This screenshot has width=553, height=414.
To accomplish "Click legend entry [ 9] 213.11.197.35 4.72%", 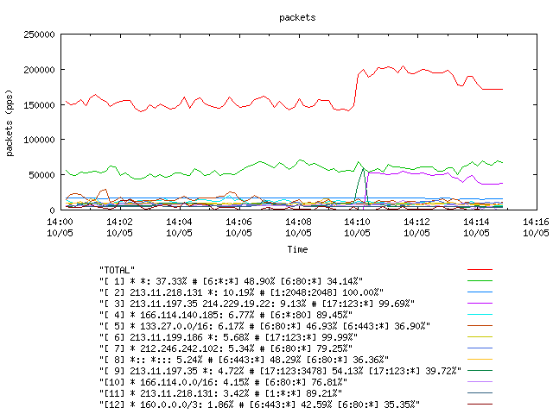I will click(280, 371).
